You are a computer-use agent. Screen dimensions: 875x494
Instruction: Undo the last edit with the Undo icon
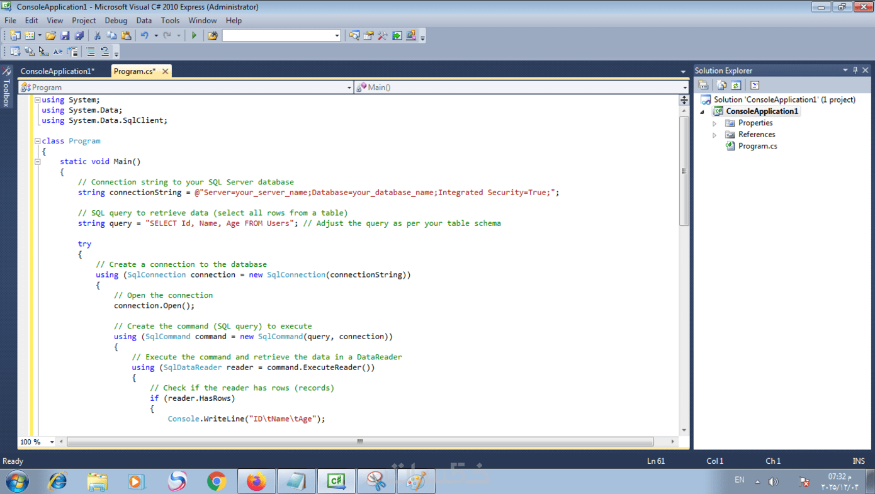pyautogui.click(x=145, y=36)
